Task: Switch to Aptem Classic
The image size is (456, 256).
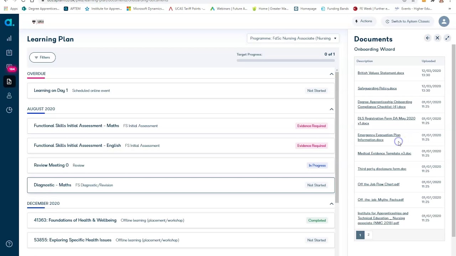Action: coord(408,21)
